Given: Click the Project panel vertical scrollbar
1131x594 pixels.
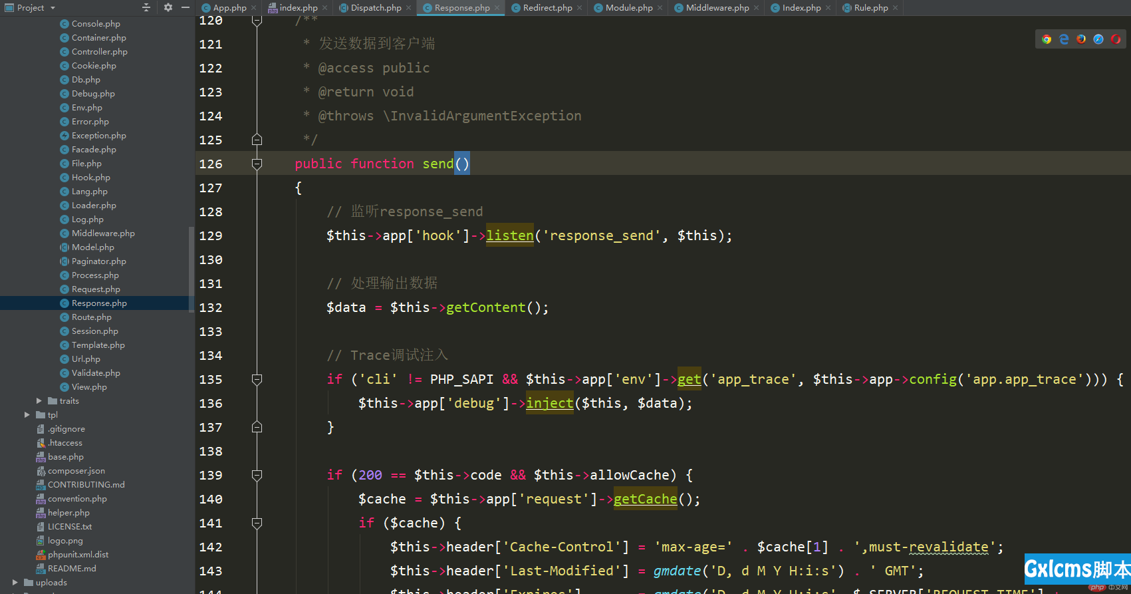Looking at the screenshot, I should point(191,269).
